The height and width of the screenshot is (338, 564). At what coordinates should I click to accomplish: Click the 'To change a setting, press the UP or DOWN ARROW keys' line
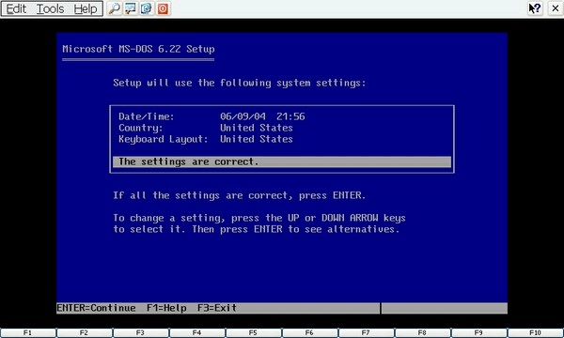click(x=259, y=218)
